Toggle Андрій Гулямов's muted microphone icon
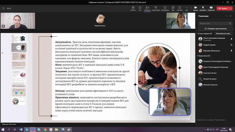The width and height of the screenshot is (235, 132). (x=231, y=45)
